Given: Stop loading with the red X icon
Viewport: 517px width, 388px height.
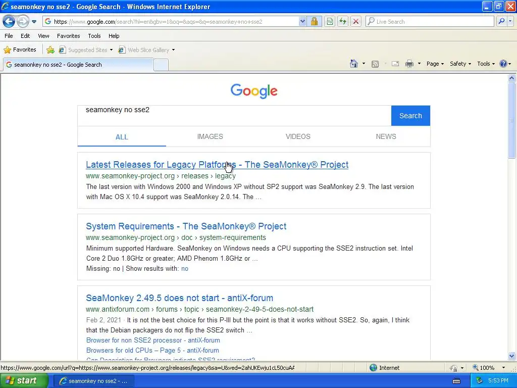Looking at the screenshot, I should 356,22.
